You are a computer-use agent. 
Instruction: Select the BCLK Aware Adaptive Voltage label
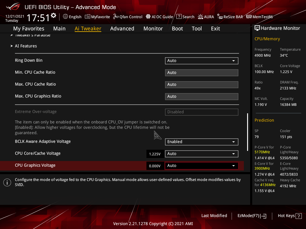coord(43,142)
